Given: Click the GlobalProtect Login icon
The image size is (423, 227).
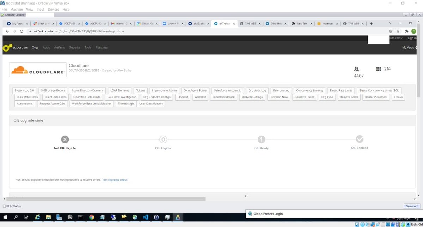Looking at the screenshot, I should [250, 214].
